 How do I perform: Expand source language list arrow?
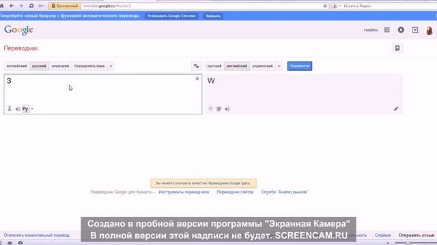coord(111,66)
